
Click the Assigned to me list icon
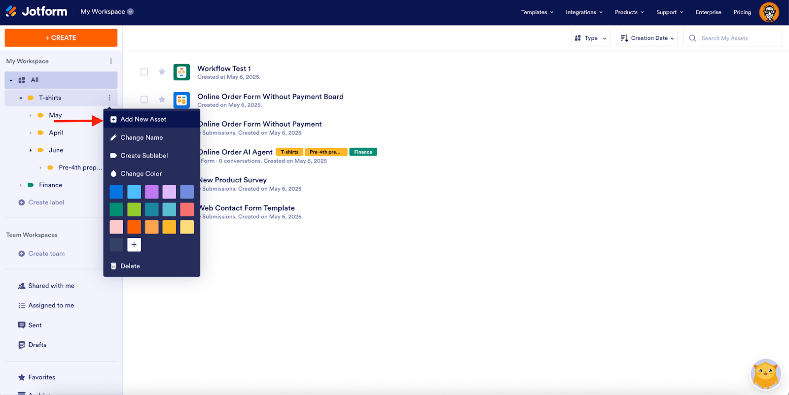(22, 305)
